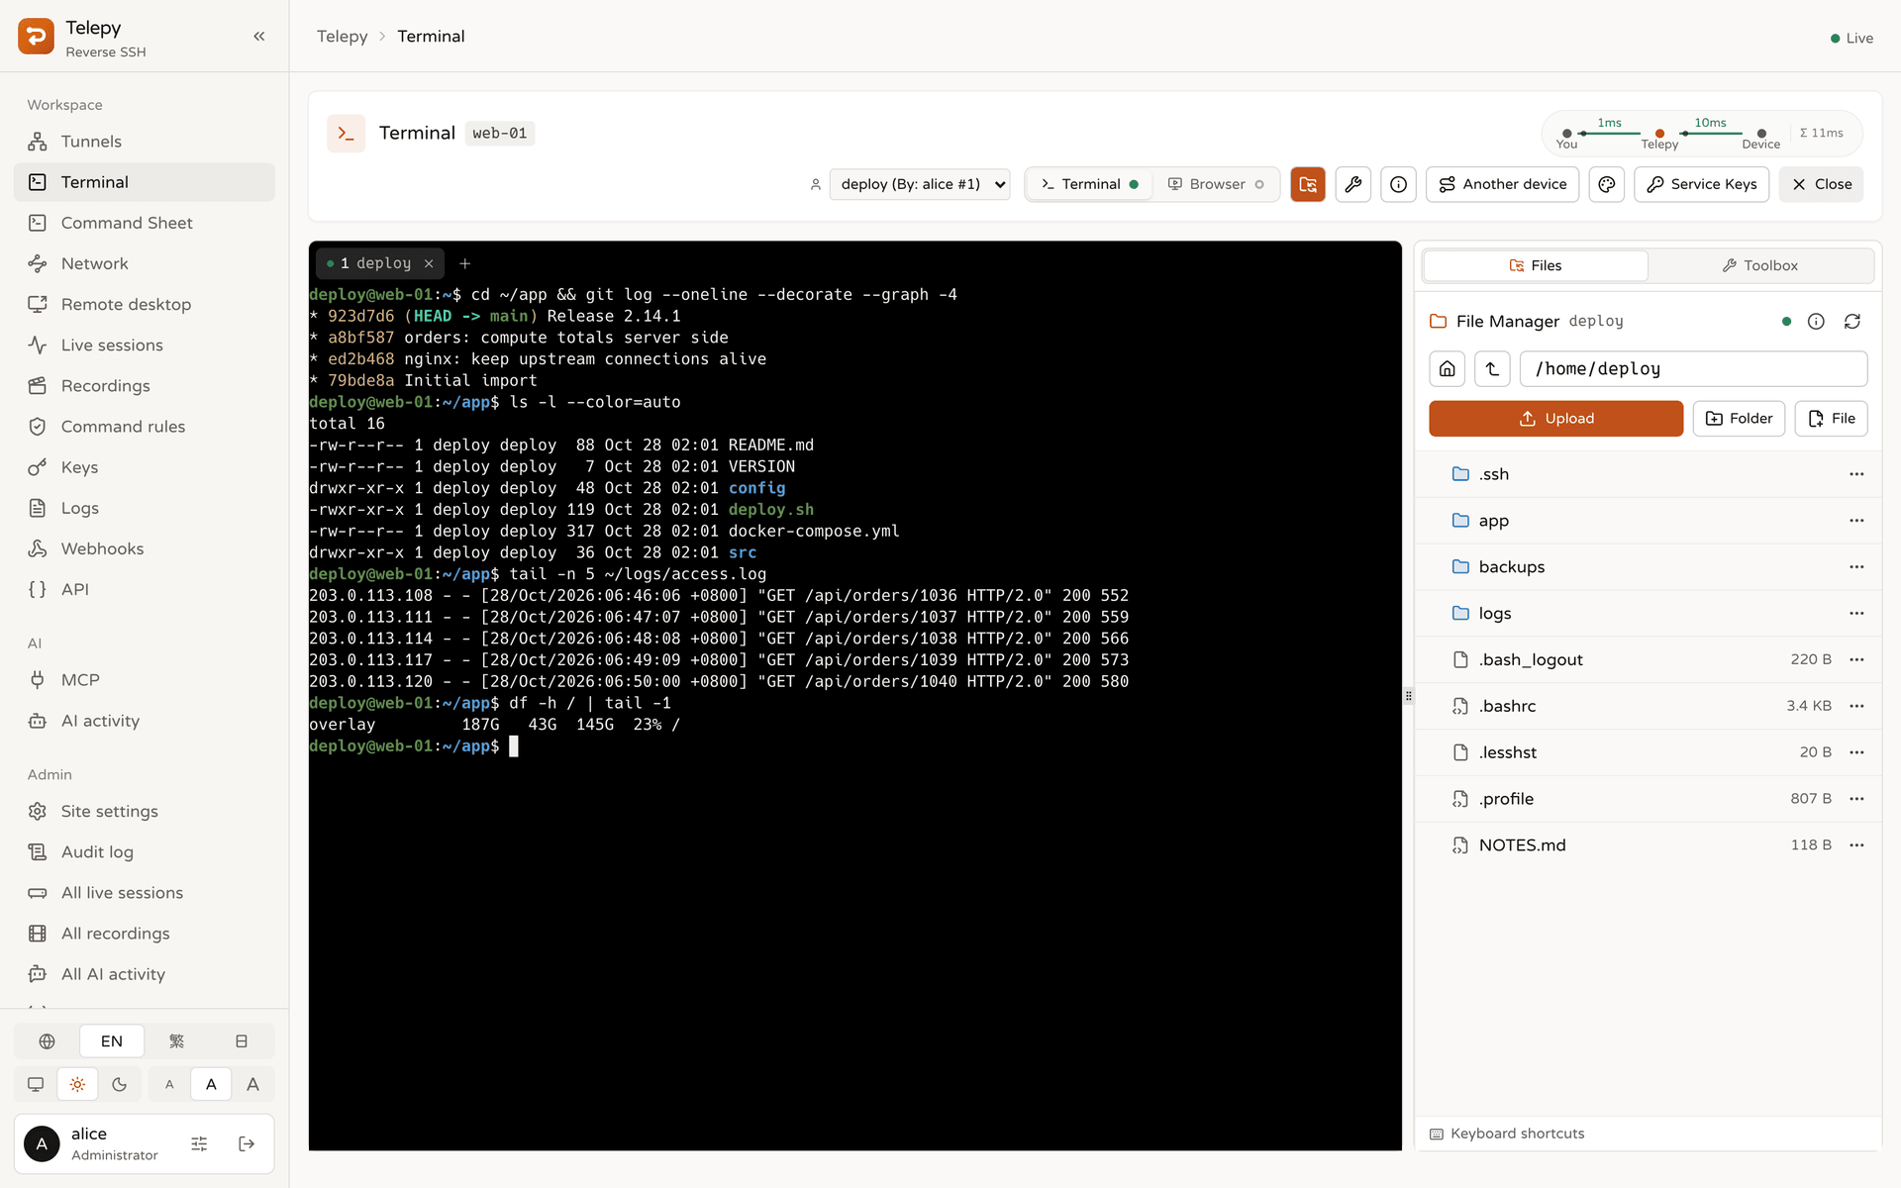The image size is (1901, 1188).
Task: Add a new terminal tab with plus icon
Action: coord(465,263)
